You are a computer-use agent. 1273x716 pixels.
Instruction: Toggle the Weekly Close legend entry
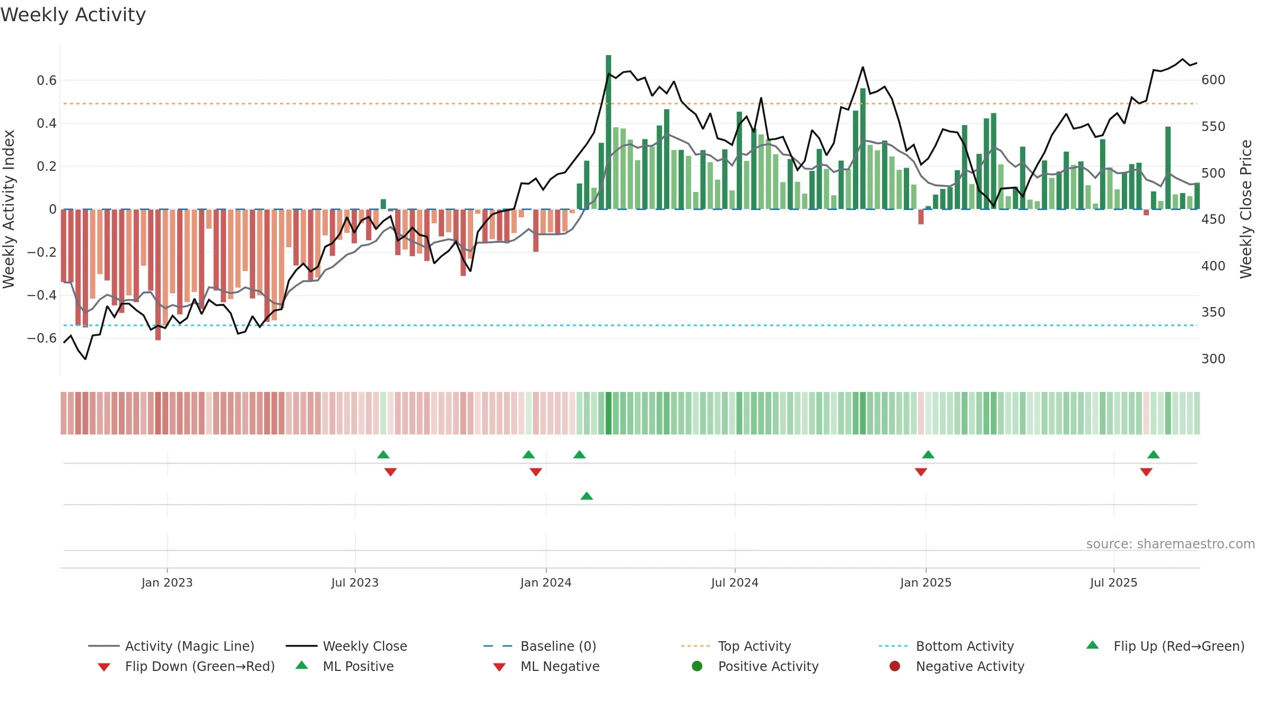click(346, 646)
